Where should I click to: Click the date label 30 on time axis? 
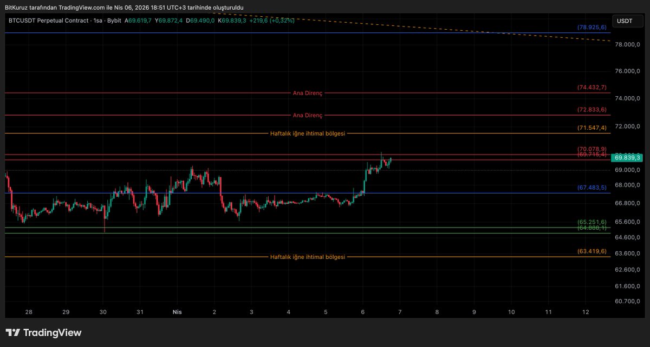tap(103, 312)
